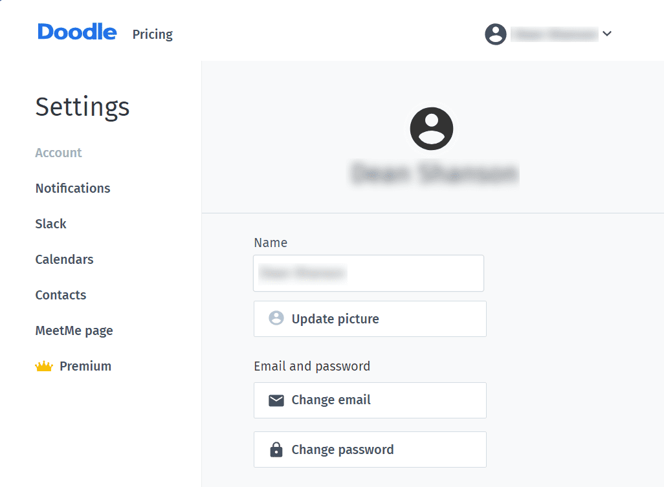Click the user avatar icon in header
The width and height of the screenshot is (664, 487).
click(496, 34)
